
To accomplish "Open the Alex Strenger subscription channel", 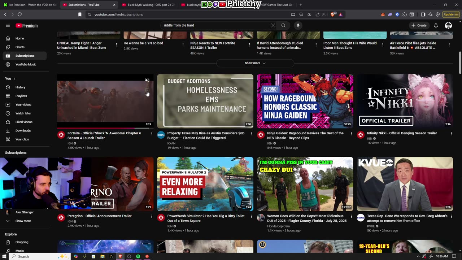I will tap(25, 212).
